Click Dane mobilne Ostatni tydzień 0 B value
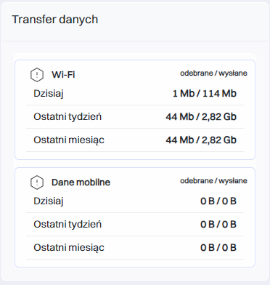Screen dimensions: 270x285 218,225
